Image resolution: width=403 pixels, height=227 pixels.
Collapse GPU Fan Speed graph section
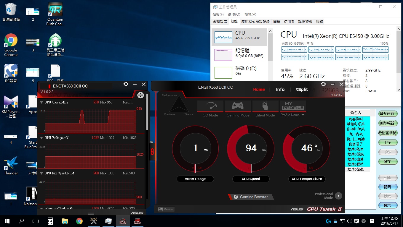[41, 173]
